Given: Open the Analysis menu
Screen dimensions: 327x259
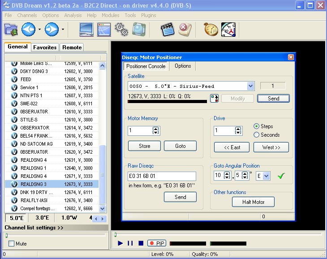Looking at the screenshot, I should 73,15.
